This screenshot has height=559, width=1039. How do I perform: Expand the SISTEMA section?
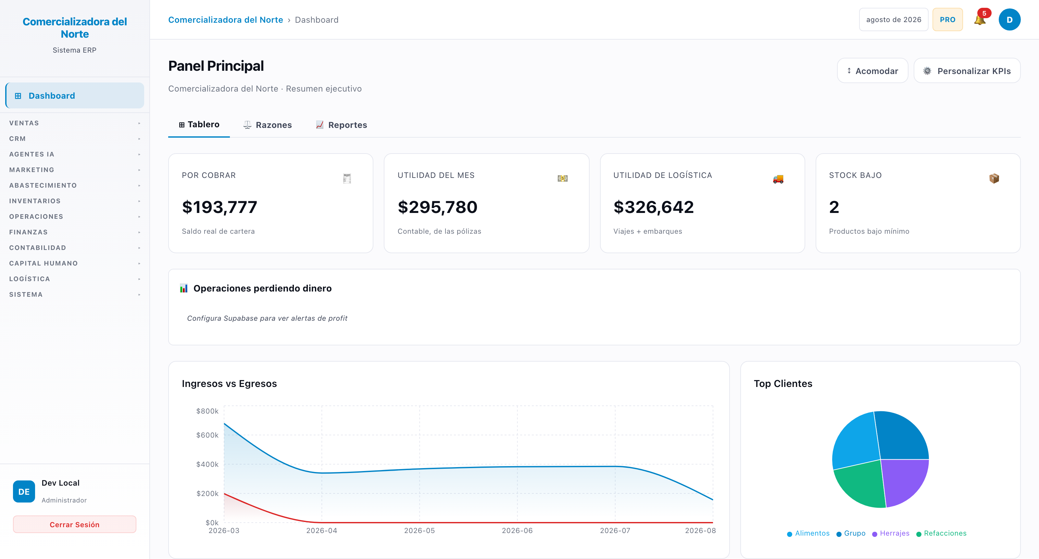click(75, 295)
